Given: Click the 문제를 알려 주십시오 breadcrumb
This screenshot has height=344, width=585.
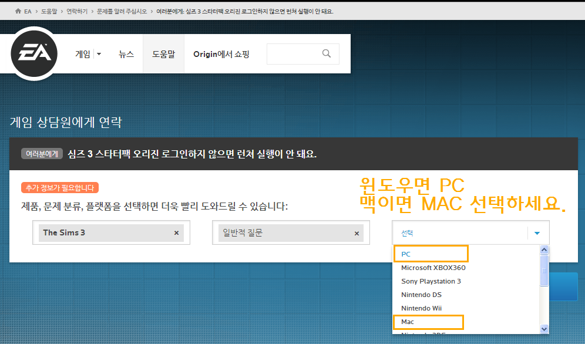Looking at the screenshot, I should click(x=122, y=12).
